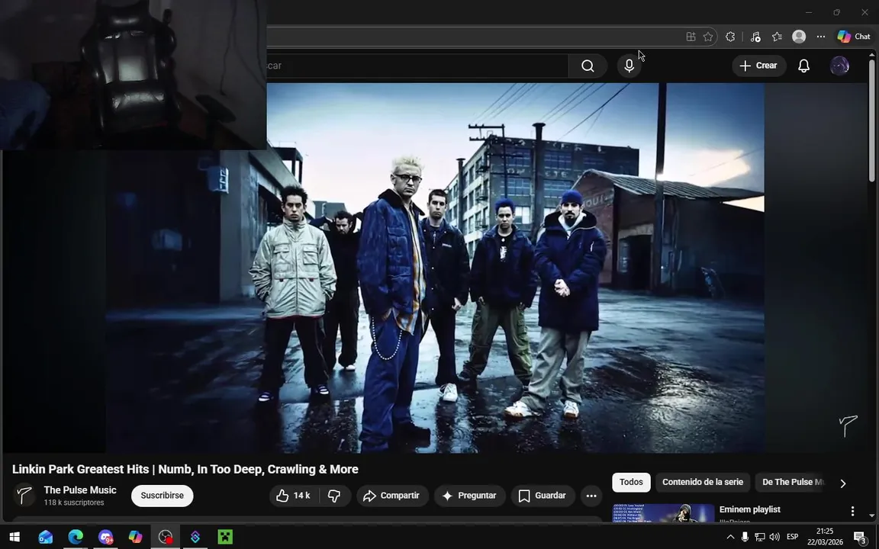Like the video with thumbs up
Screen dimensions: 879x549
click(x=294, y=496)
